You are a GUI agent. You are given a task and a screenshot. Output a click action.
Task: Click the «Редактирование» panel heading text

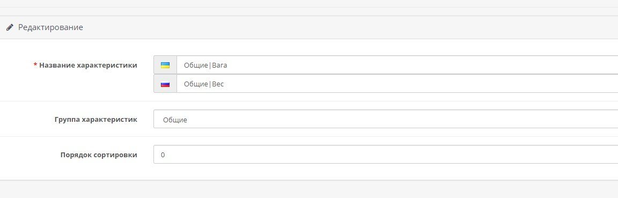pos(50,27)
